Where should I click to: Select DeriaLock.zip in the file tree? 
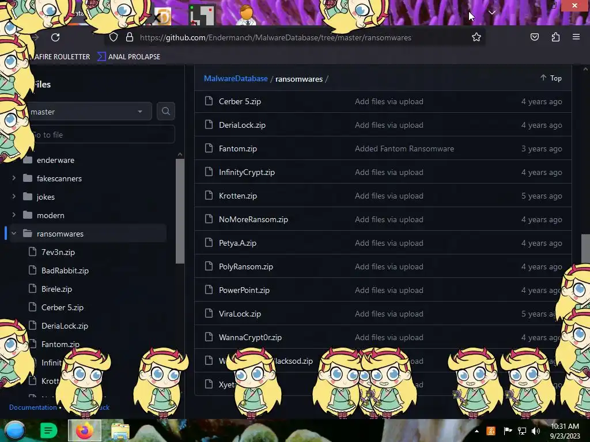click(65, 326)
